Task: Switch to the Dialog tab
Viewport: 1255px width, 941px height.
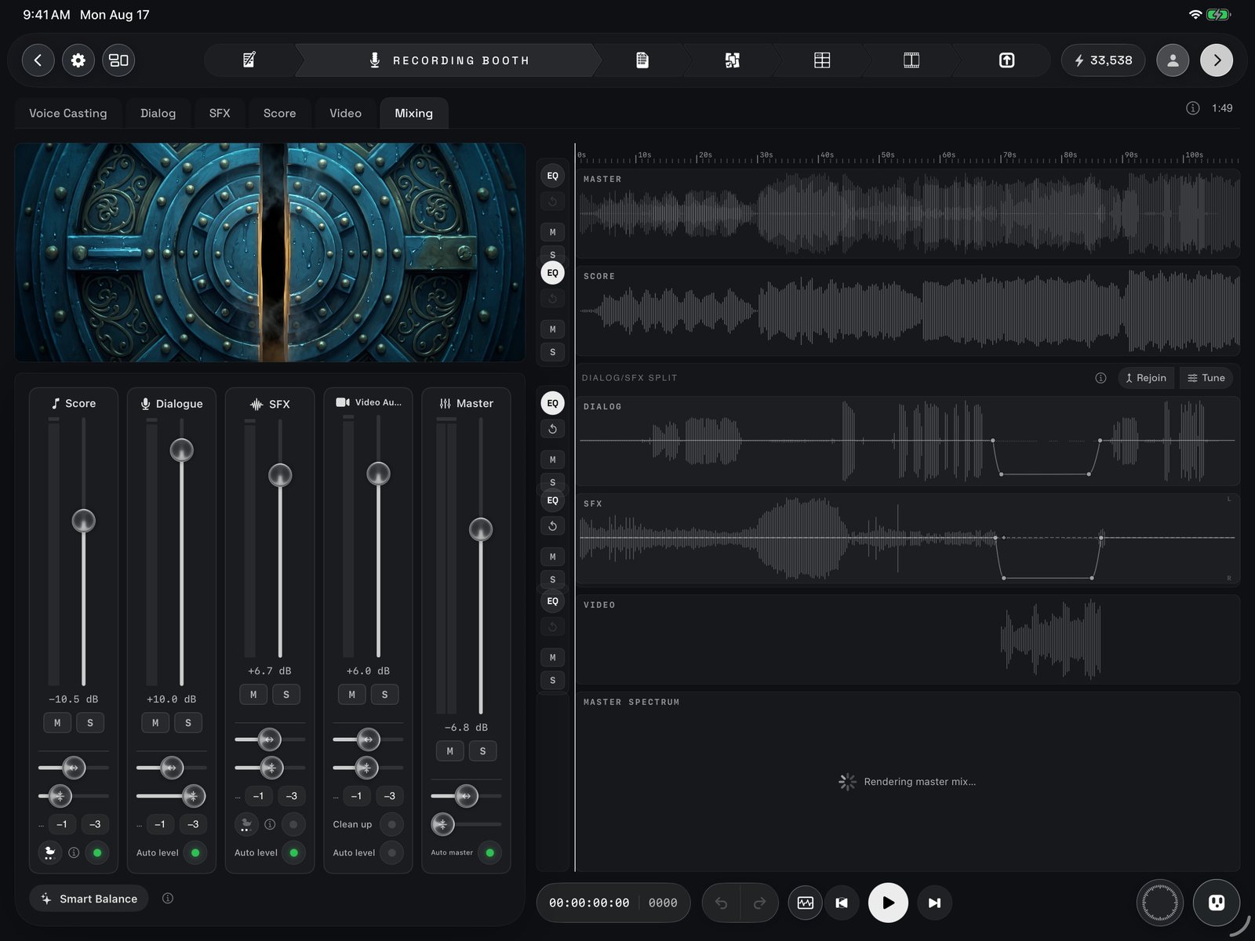Action: [x=158, y=113]
